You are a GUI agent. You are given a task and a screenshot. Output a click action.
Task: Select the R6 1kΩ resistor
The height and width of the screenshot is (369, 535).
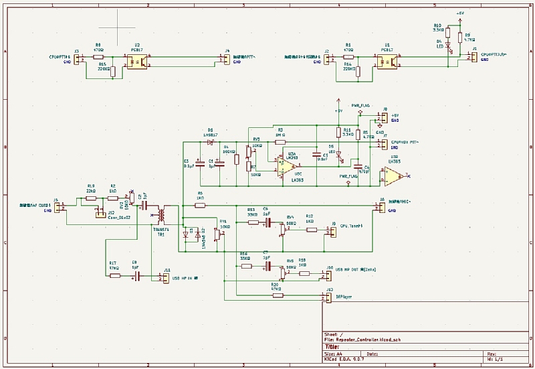200,200
